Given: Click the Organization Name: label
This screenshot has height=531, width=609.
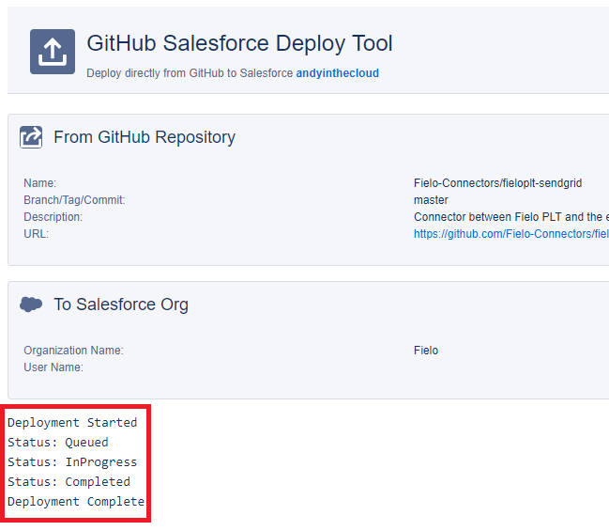Looking at the screenshot, I should click(x=74, y=351).
